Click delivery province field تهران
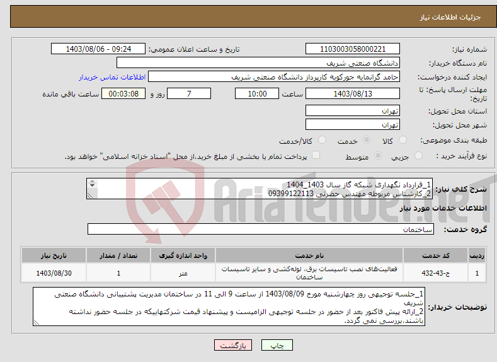This screenshot has width=497, height=362. click(353, 110)
